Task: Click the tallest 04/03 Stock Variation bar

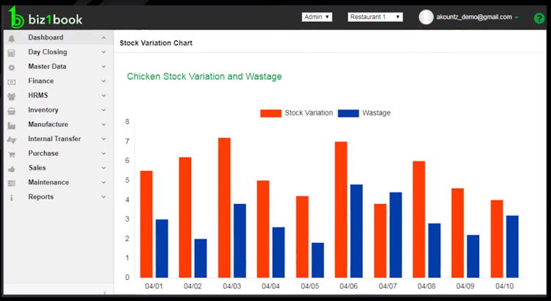Action: click(224, 208)
